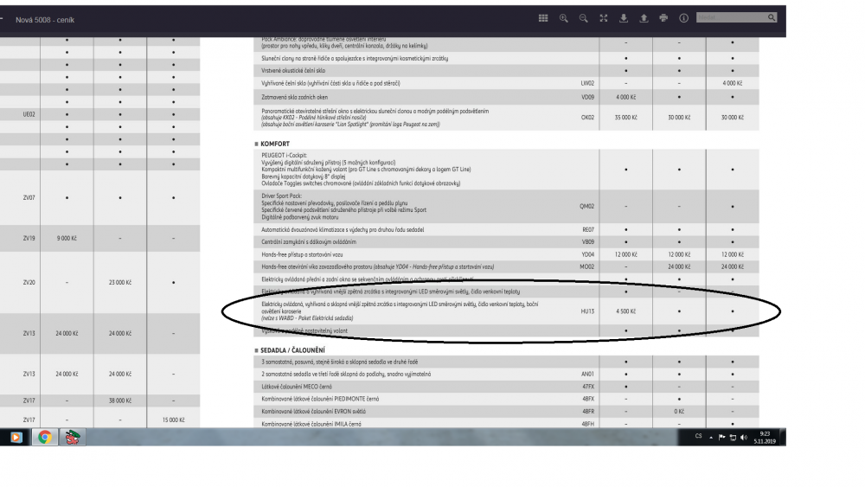Switch the viewer to fullscreen mode
The width and height of the screenshot is (865, 487).
click(604, 18)
